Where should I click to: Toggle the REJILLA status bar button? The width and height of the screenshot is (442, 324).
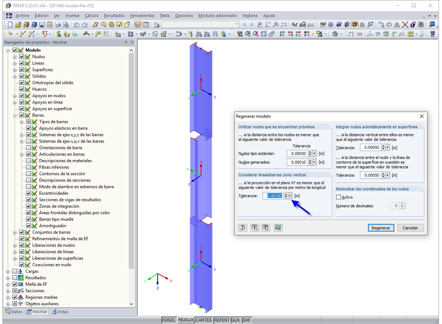186,320
